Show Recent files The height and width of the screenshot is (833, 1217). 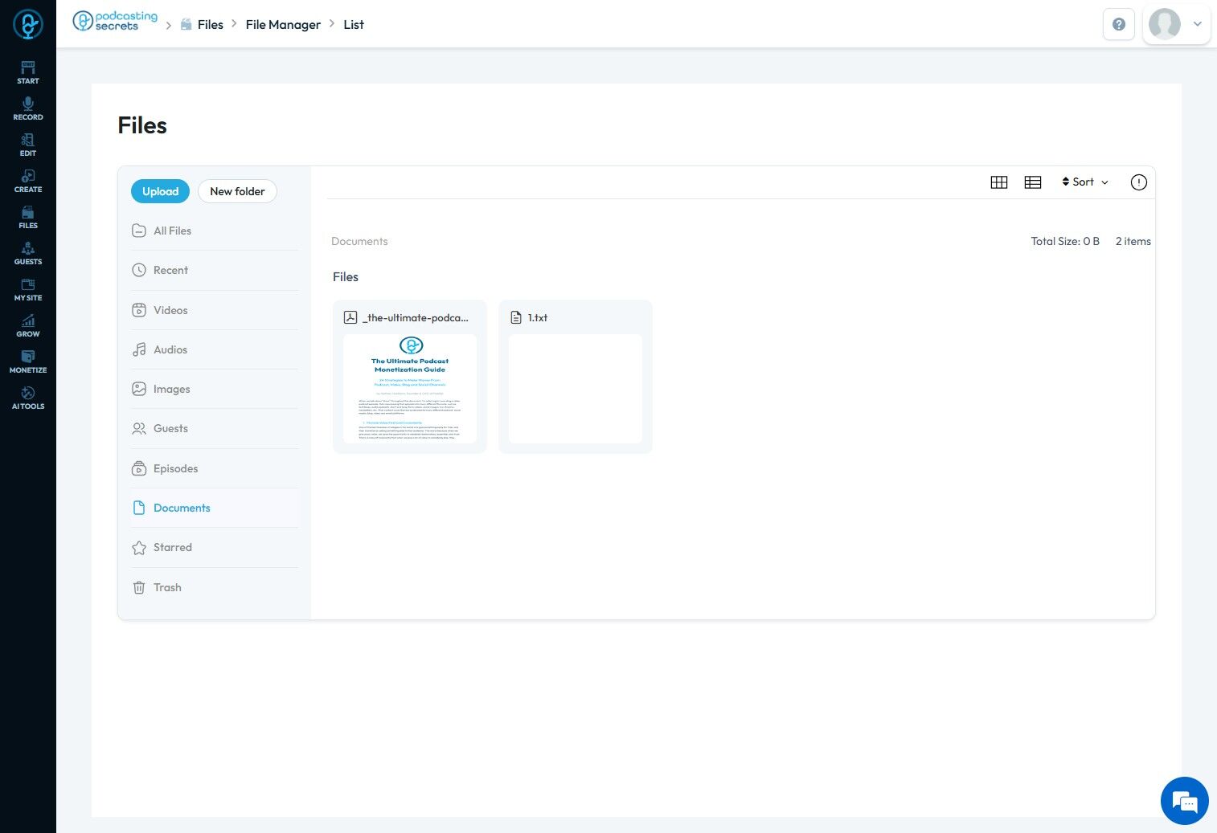click(215, 270)
